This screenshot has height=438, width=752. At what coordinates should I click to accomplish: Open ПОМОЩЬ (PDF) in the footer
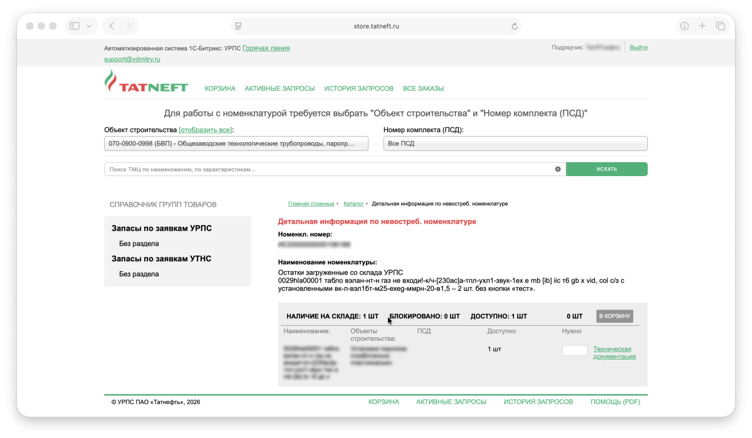[615, 402]
